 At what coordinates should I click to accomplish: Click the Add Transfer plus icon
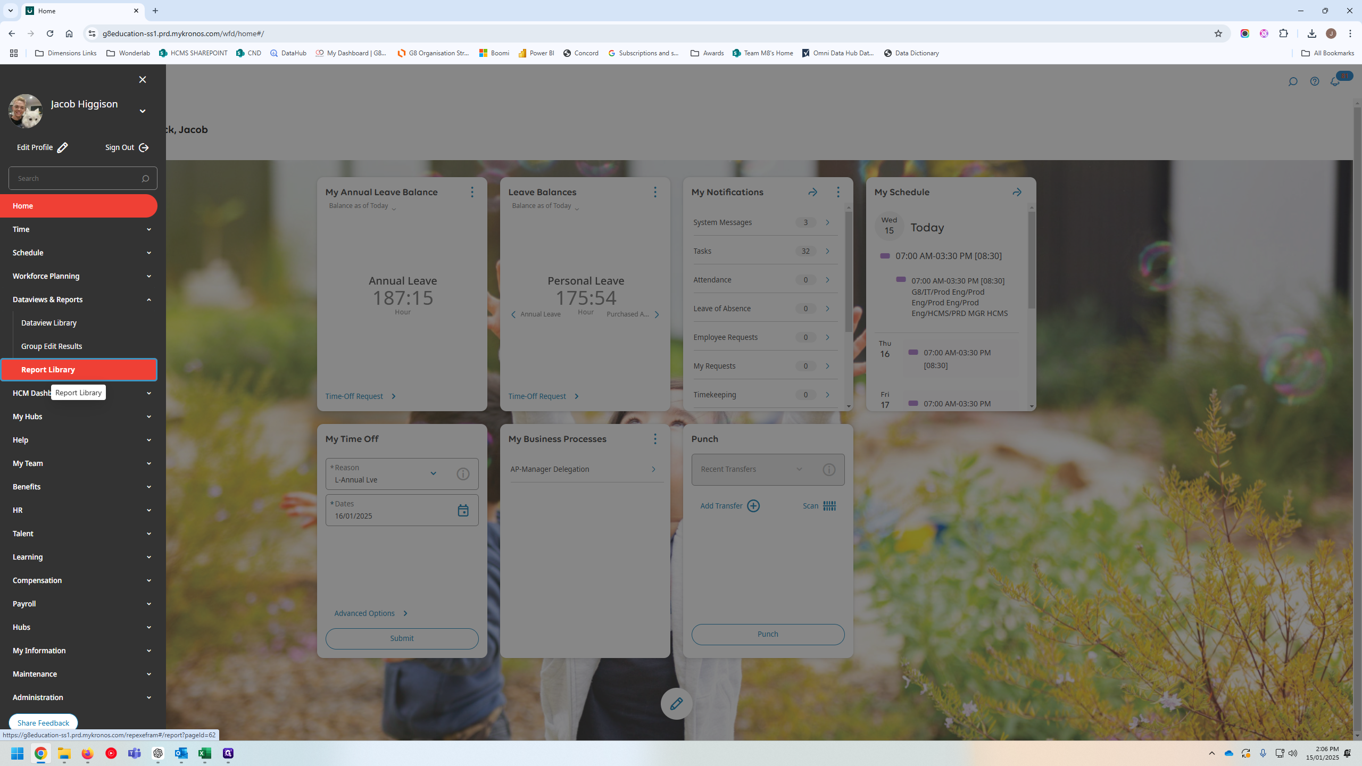(x=753, y=506)
